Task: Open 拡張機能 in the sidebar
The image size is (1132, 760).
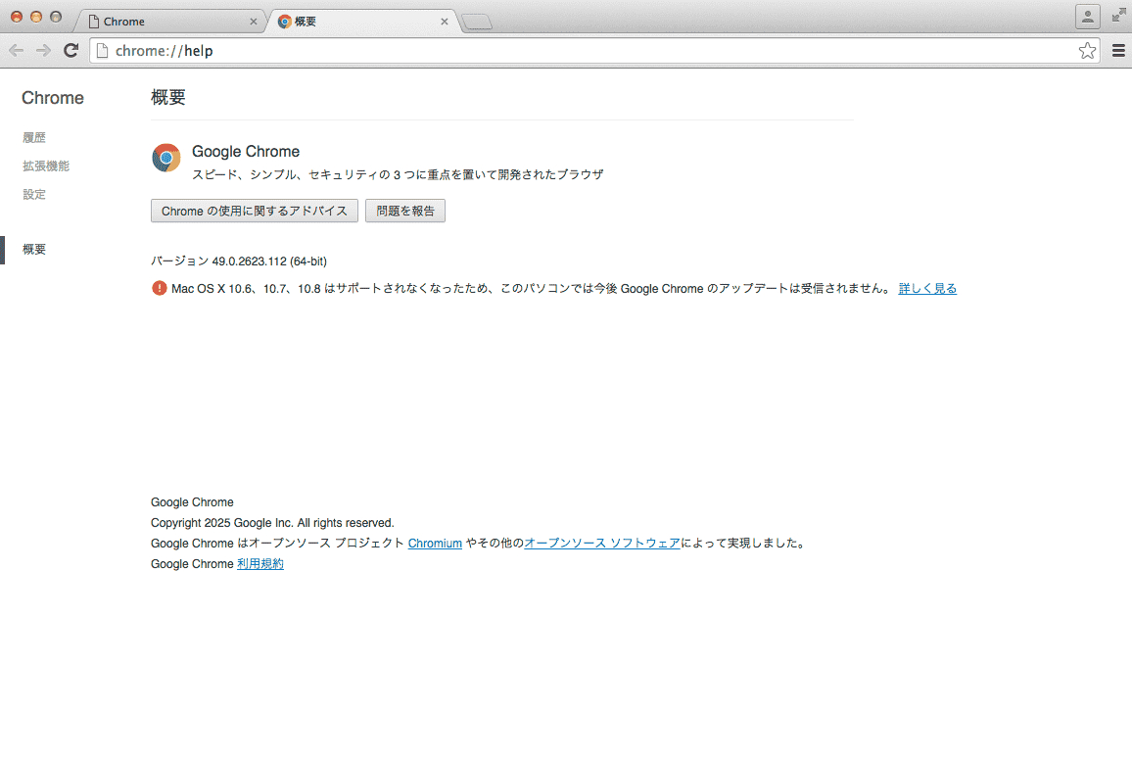Action: 45,166
